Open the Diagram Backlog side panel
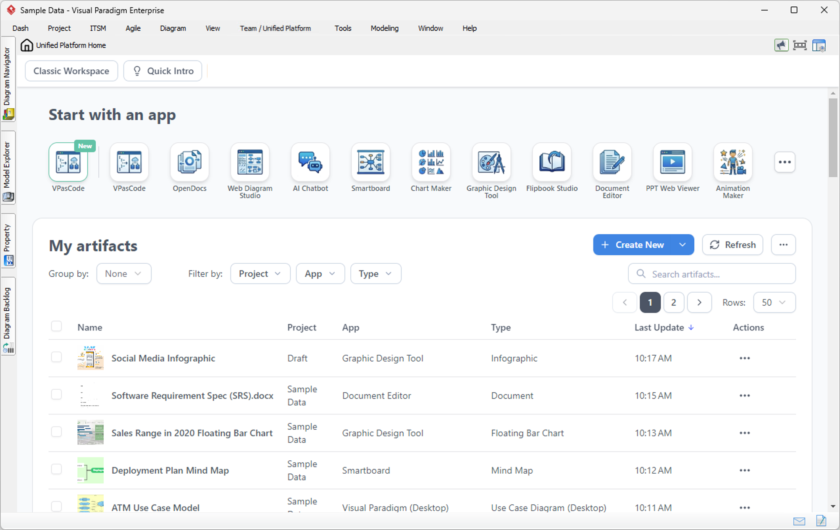Screen dimensions: 840x530 coord(8,317)
